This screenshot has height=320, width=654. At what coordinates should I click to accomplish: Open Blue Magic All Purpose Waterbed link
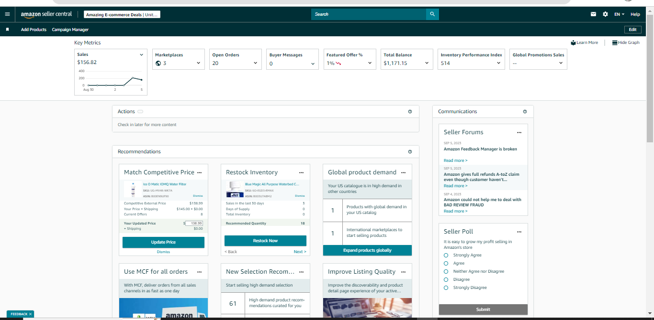pos(272,184)
